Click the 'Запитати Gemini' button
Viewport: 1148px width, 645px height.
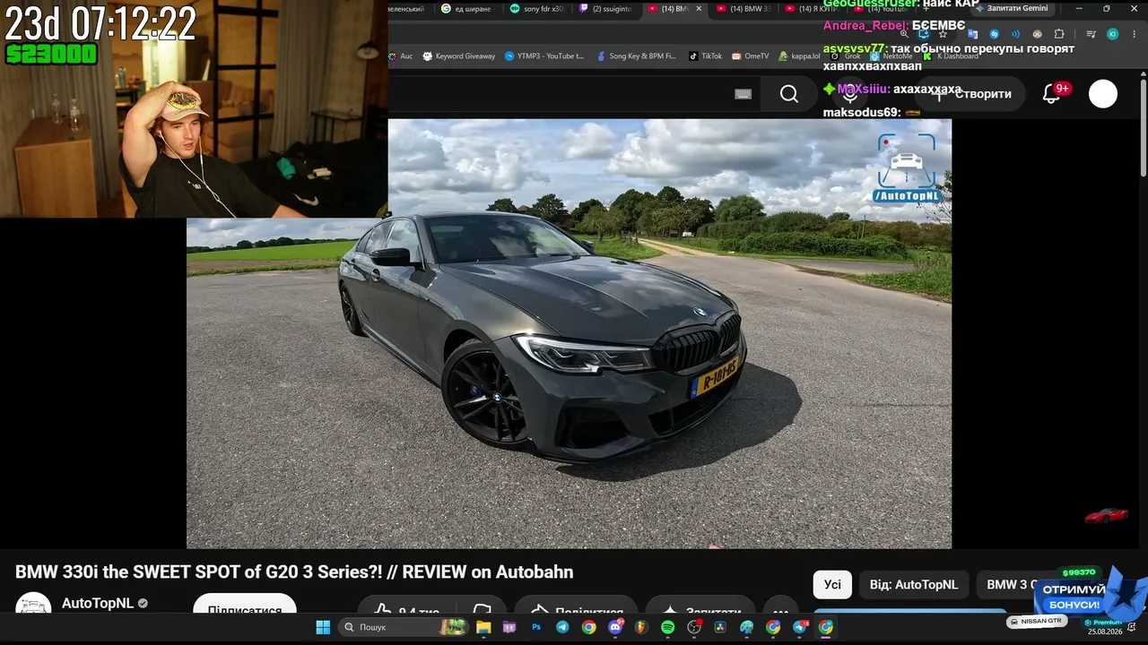pyautogui.click(x=1011, y=9)
